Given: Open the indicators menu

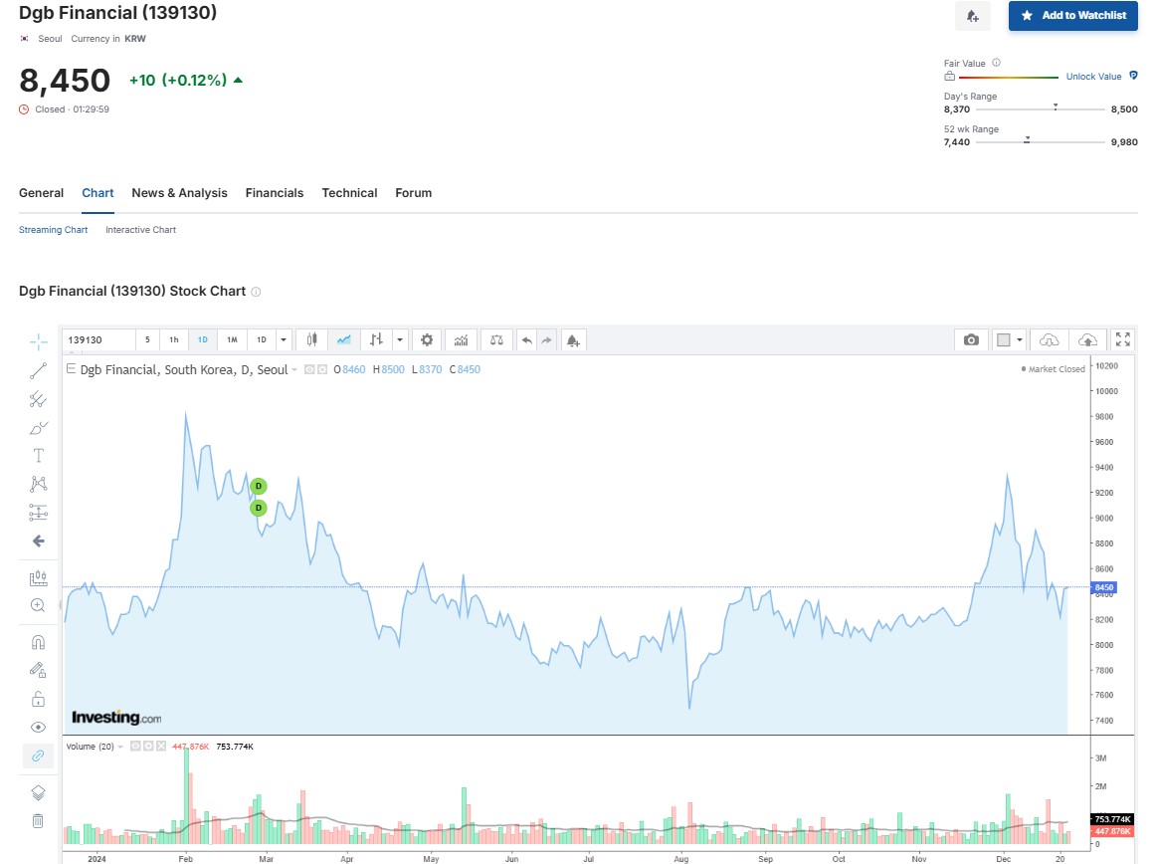Looking at the screenshot, I should (462, 339).
